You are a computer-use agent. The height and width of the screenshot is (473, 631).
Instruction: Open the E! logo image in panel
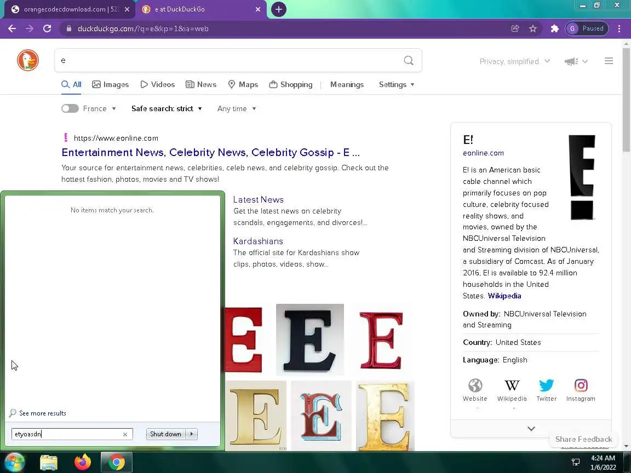coord(582,177)
